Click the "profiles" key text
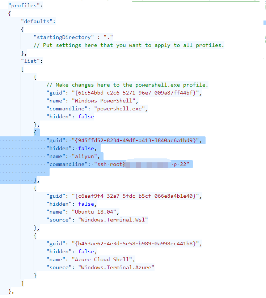The image size is (266, 298). 24,5
